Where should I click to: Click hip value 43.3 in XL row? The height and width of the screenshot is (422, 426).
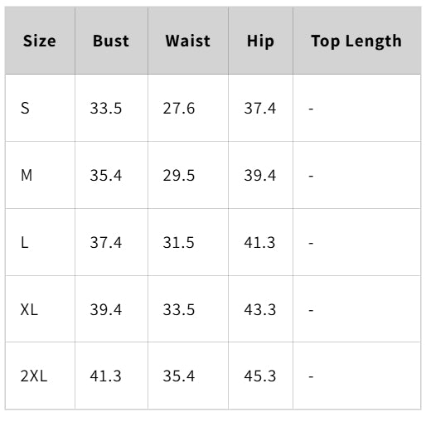[x=260, y=309]
